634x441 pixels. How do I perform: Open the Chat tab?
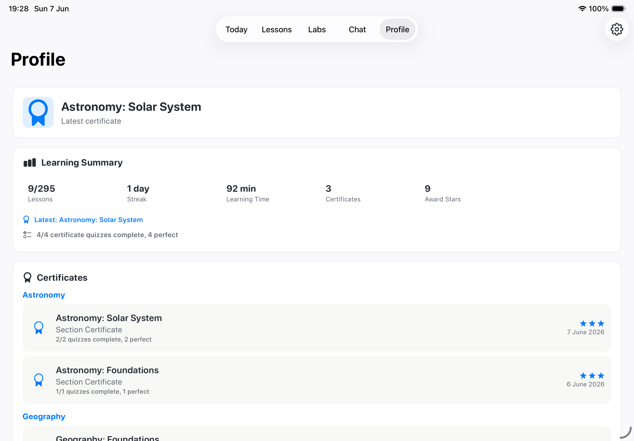pyautogui.click(x=357, y=29)
